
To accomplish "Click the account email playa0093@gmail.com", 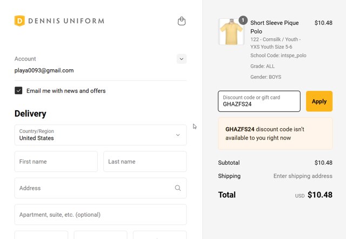I will click(x=44, y=70).
